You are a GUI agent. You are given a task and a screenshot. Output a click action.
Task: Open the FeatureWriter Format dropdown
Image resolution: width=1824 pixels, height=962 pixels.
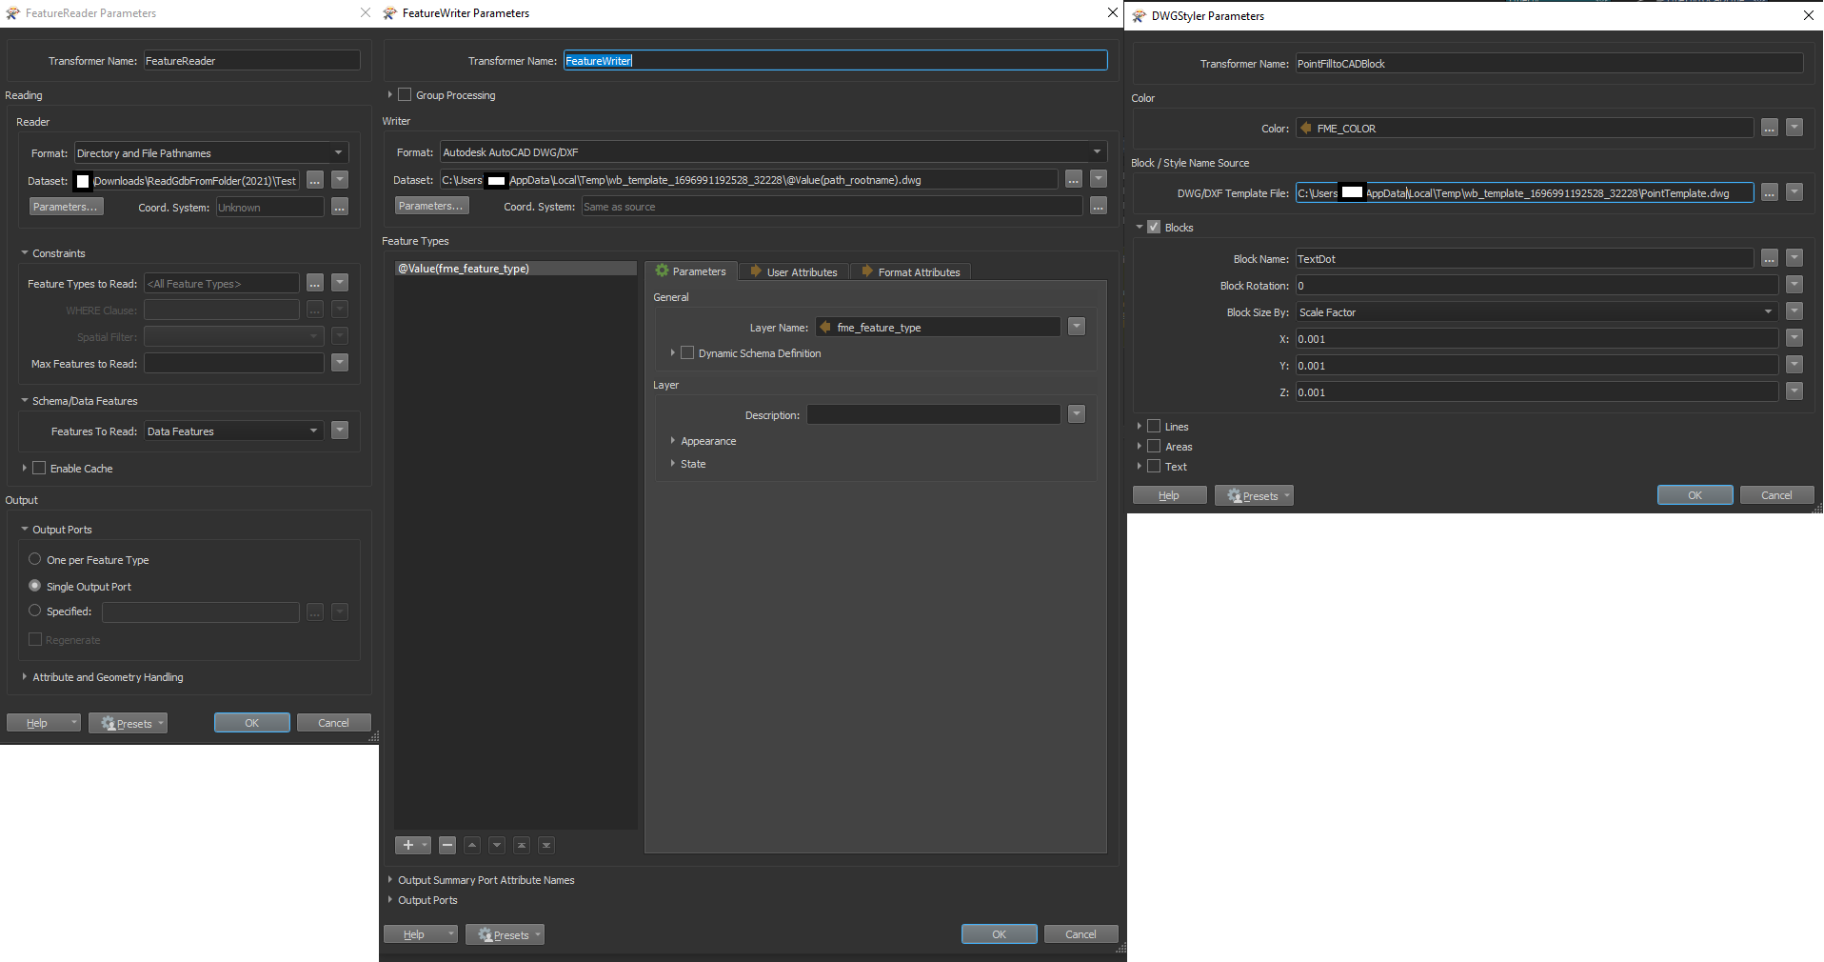click(774, 151)
